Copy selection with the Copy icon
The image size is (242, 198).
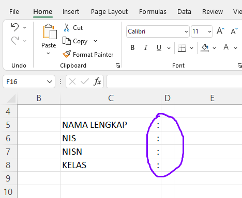click(67, 41)
